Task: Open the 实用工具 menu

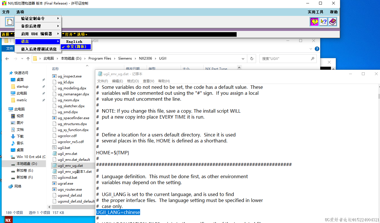Action: (316, 12)
